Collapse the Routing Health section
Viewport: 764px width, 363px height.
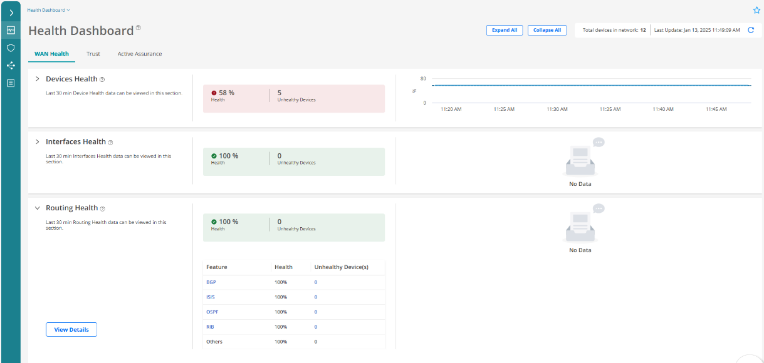pos(38,208)
